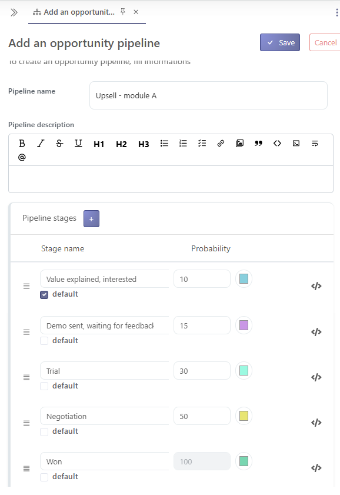Open code options for Trial stage
The image size is (340, 495).
pos(316,377)
